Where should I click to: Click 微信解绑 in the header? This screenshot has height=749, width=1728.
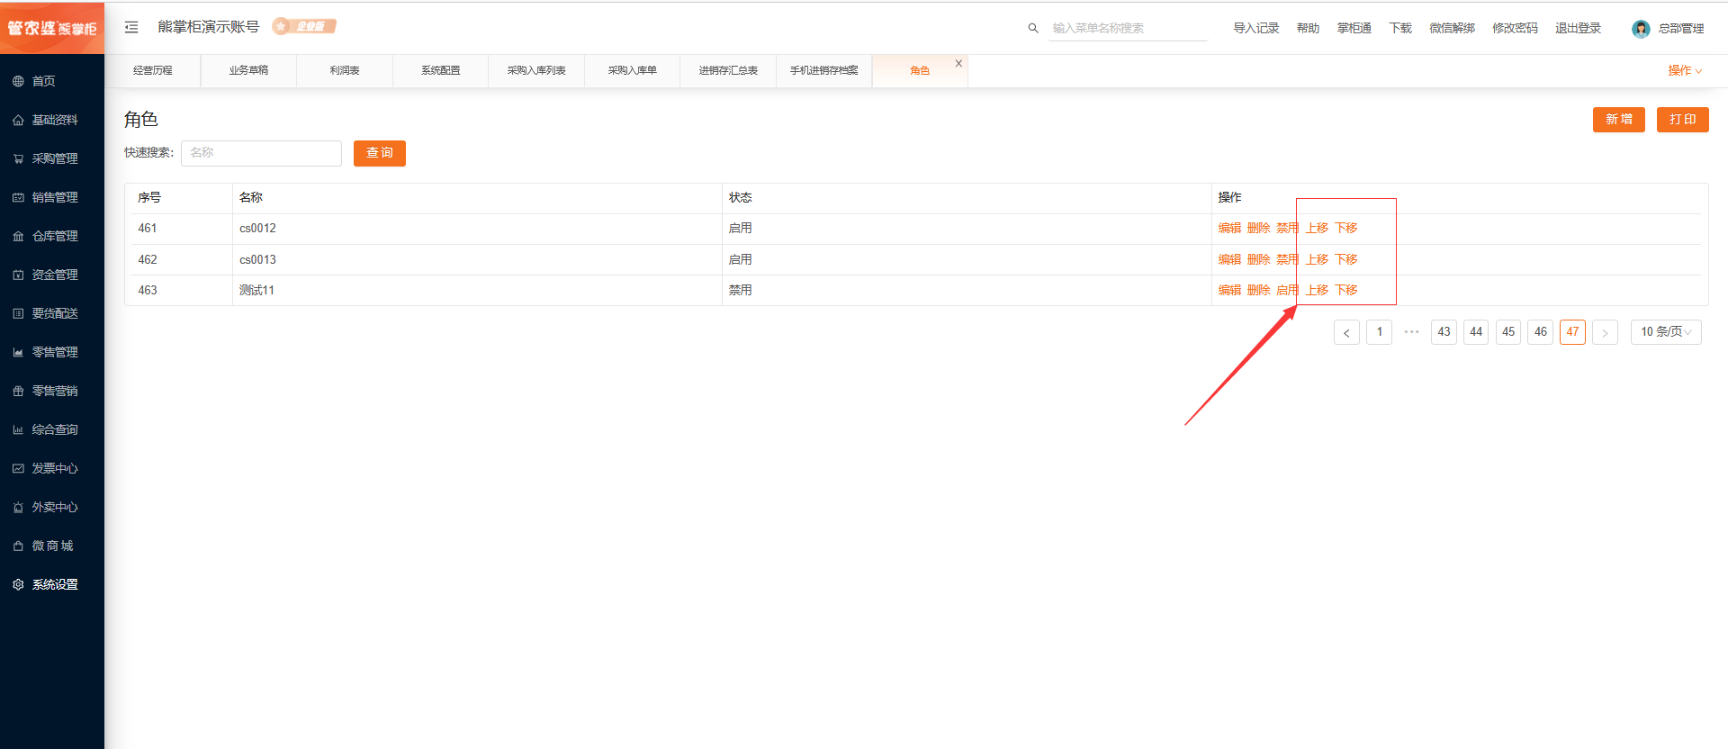[1452, 28]
